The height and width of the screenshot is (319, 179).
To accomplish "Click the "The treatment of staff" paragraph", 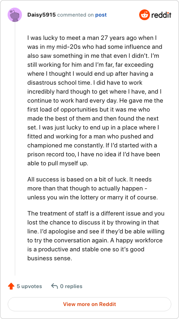I will [96, 236].
